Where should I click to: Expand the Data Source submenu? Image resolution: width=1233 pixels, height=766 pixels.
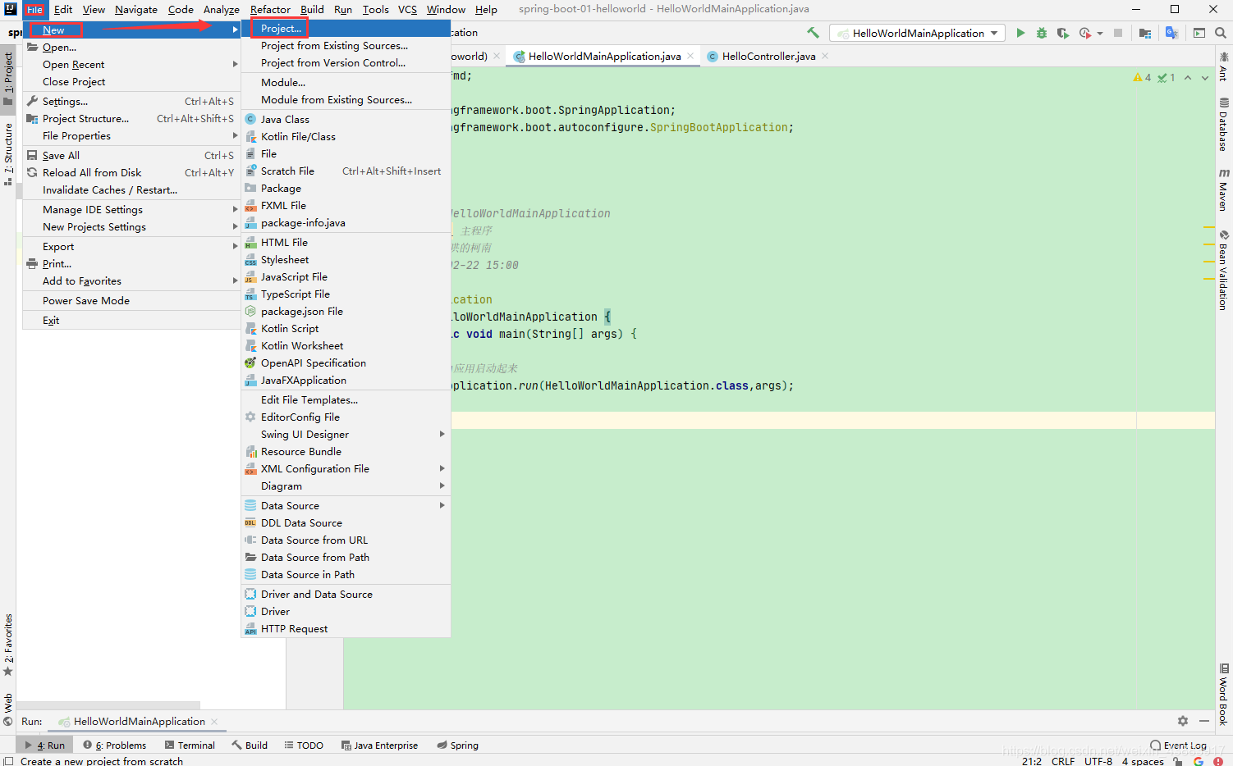(x=346, y=506)
